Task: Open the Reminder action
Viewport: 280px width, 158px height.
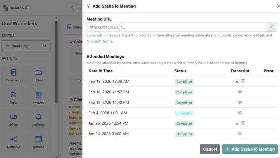Action: coord(39,120)
